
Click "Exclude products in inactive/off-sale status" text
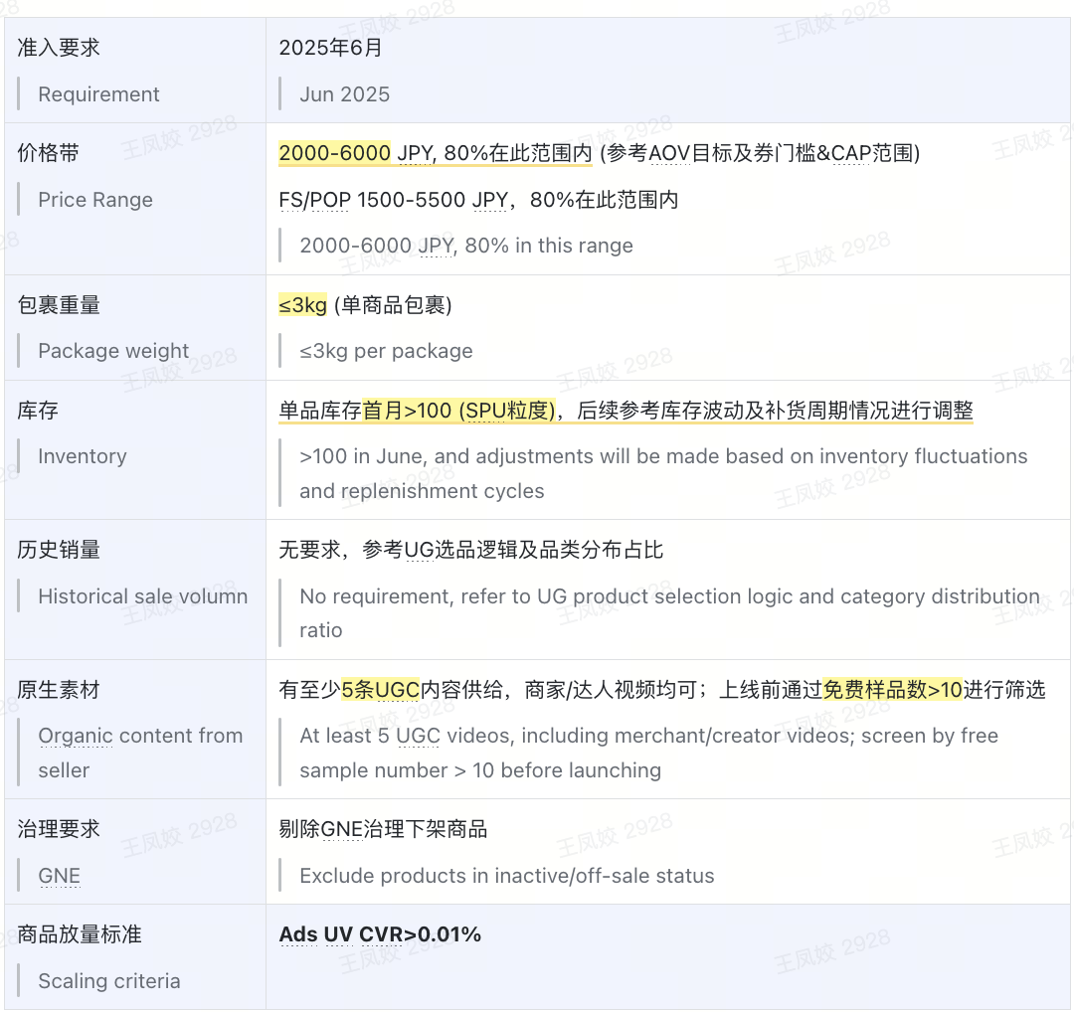[x=506, y=876]
